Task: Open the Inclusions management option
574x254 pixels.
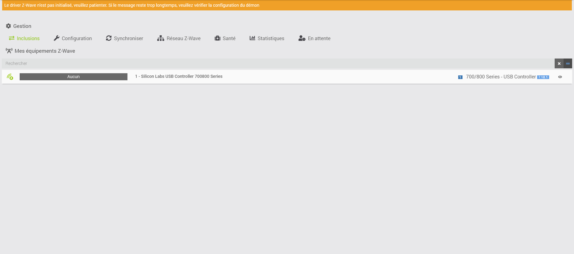Action: (x=24, y=38)
